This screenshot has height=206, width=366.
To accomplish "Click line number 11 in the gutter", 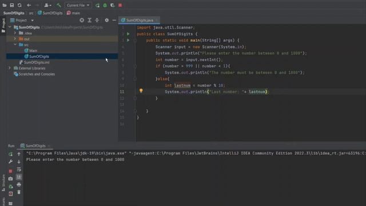I will point(122,92).
